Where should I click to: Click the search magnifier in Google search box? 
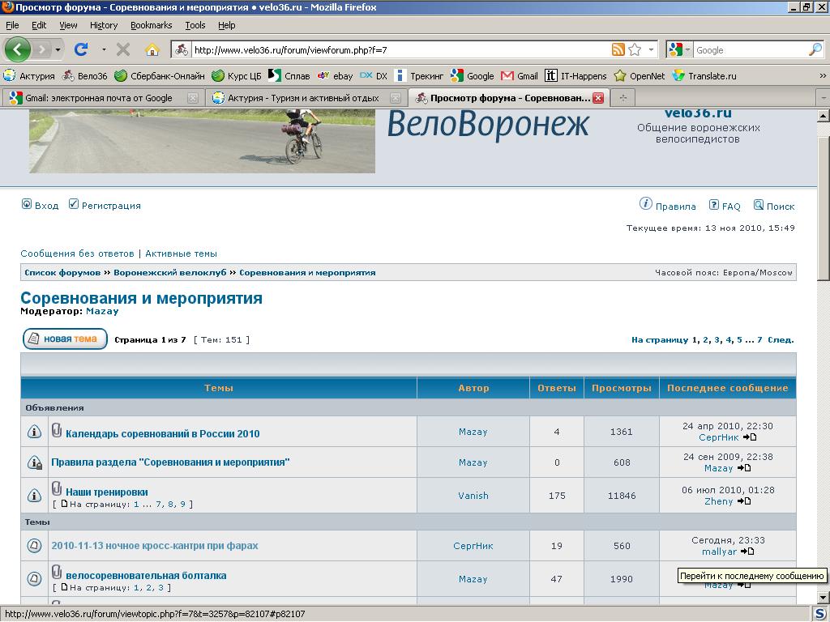tap(815, 49)
